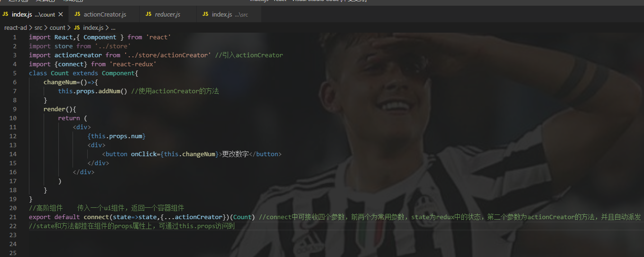Click the empty line 24 in the editor
644x257 pixels.
click(x=332, y=244)
